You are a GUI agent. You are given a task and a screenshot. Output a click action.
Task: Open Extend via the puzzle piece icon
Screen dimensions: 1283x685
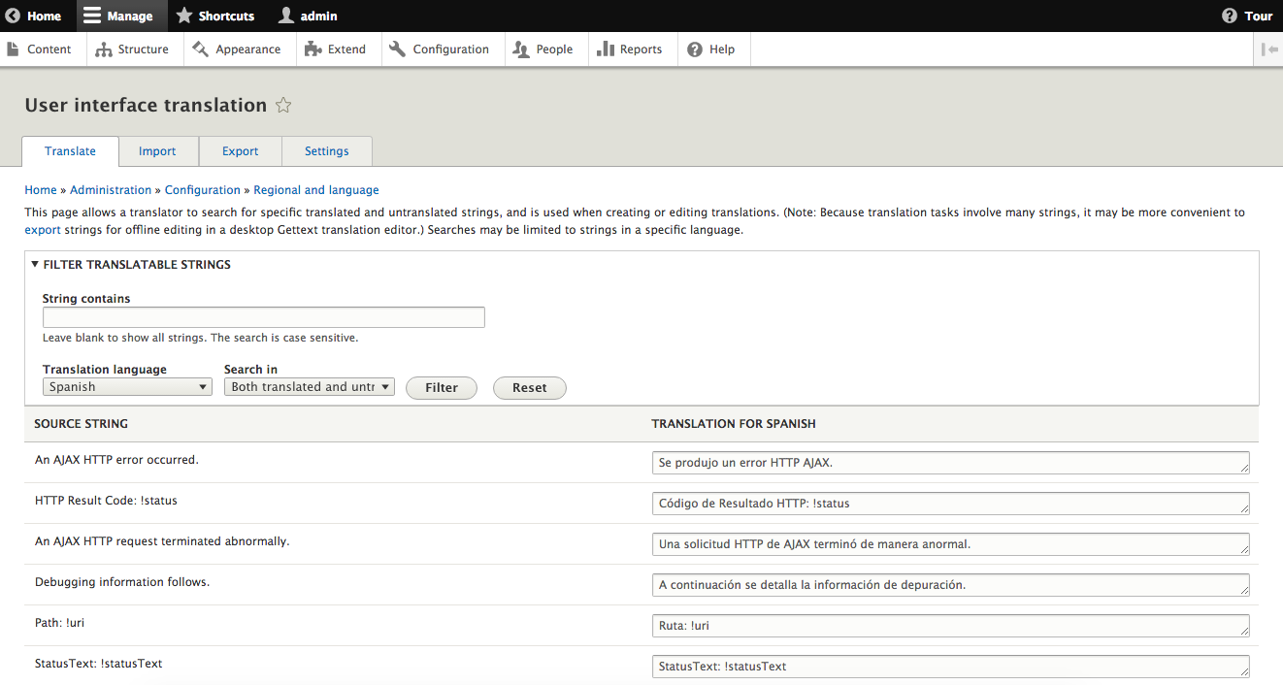coord(313,49)
